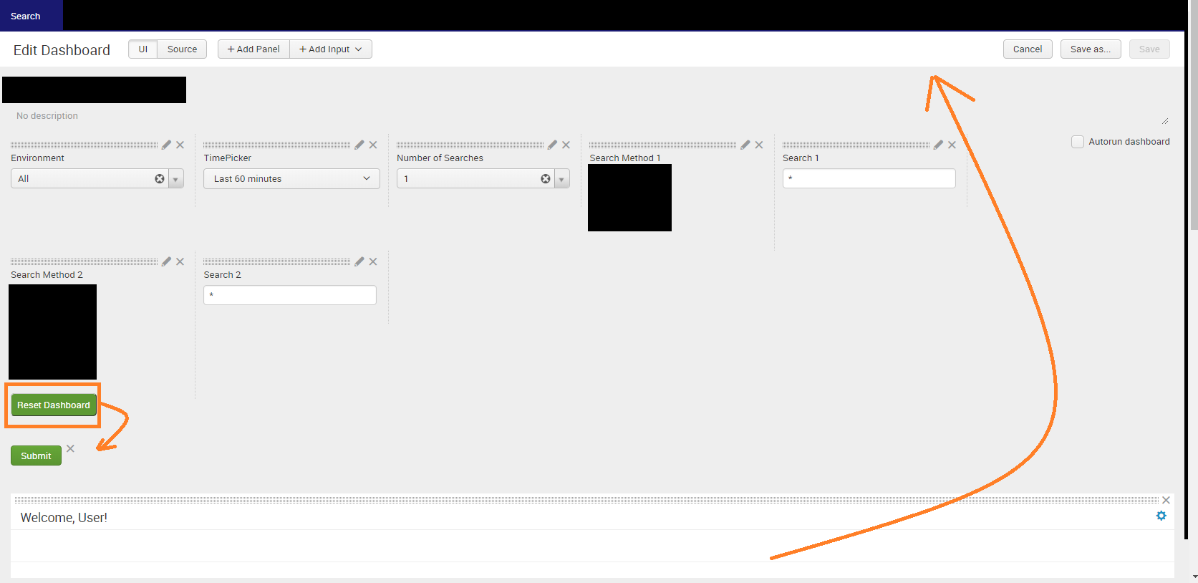This screenshot has height=583, width=1198.
Task: Enable the Autorun dashboard checkbox
Action: click(1077, 142)
